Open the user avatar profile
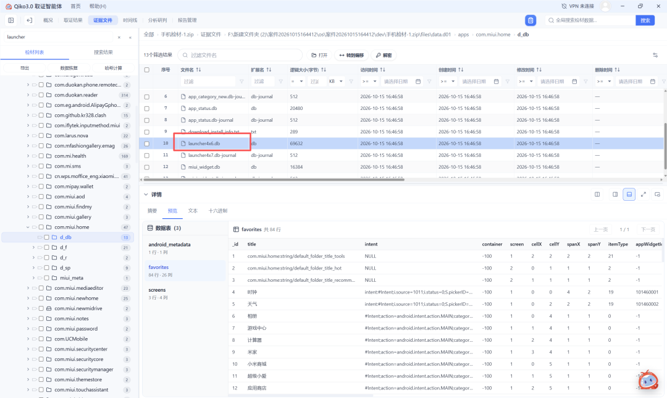This screenshot has height=398, width=667. click(605, 6)
